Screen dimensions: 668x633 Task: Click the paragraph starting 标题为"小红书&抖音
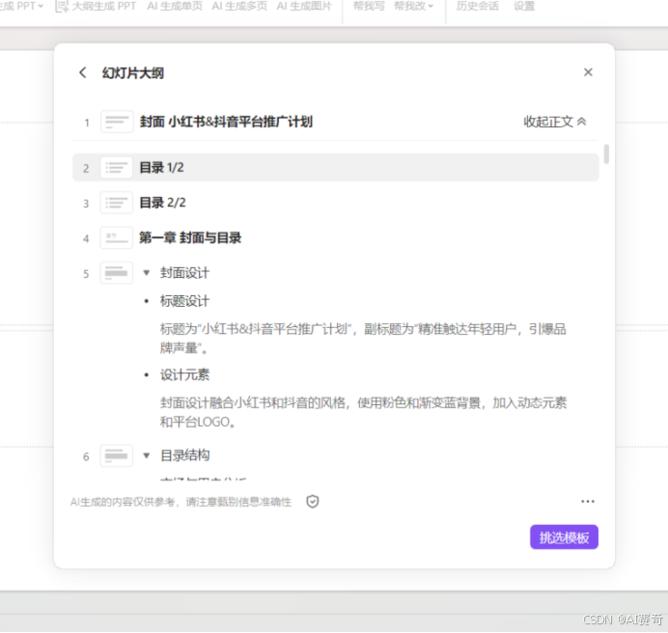pos(363,339)
